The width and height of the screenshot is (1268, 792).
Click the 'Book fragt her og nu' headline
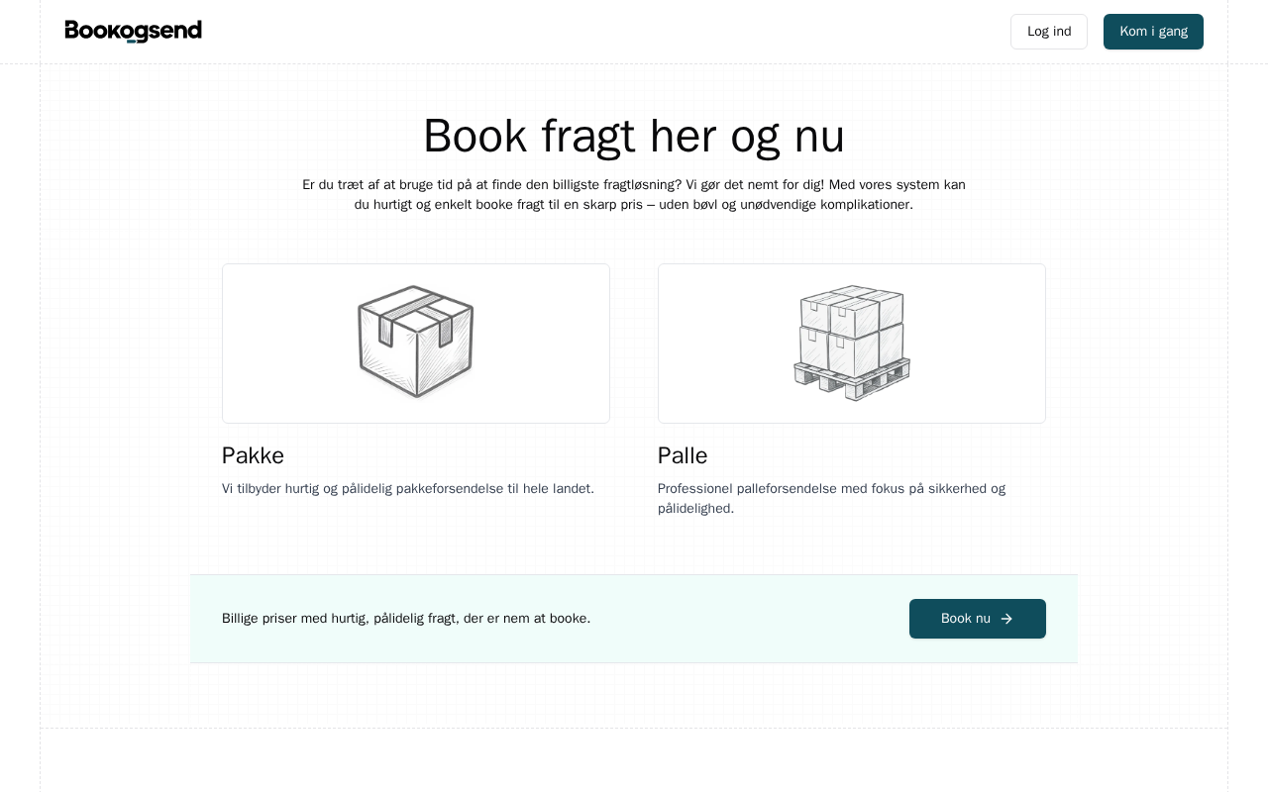click(x=634, y=136)
